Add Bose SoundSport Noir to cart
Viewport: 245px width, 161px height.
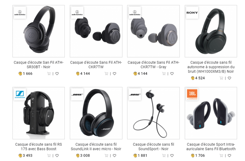[164, 156]
